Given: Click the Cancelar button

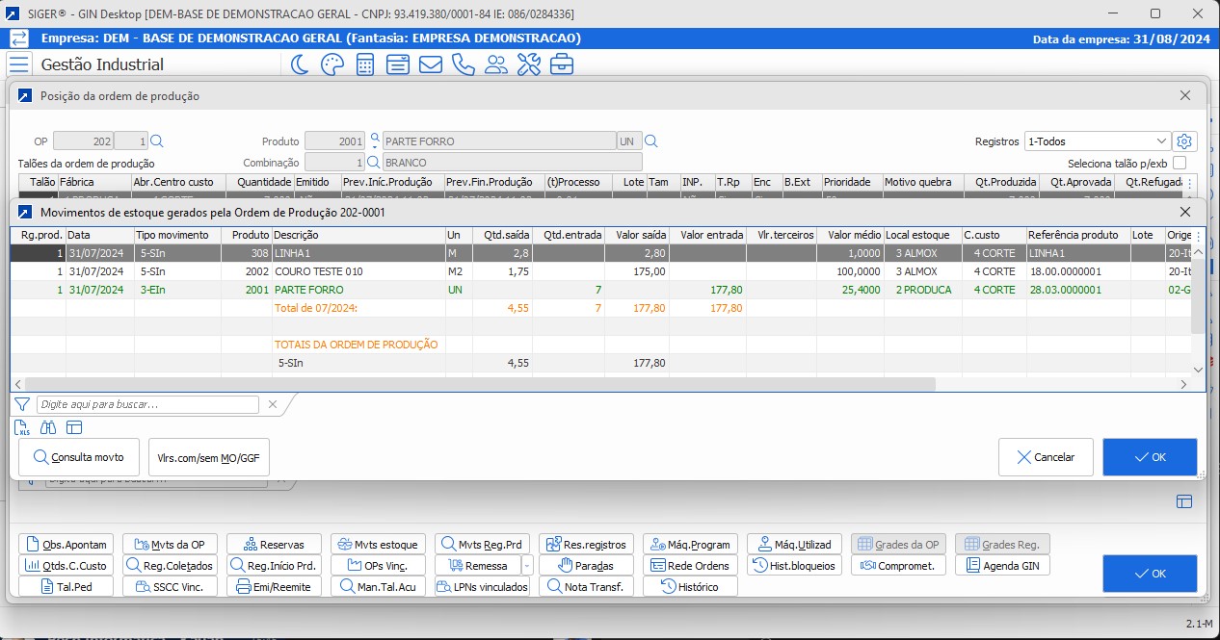Looking at the screenshot, I should (x=1046, y=457).
